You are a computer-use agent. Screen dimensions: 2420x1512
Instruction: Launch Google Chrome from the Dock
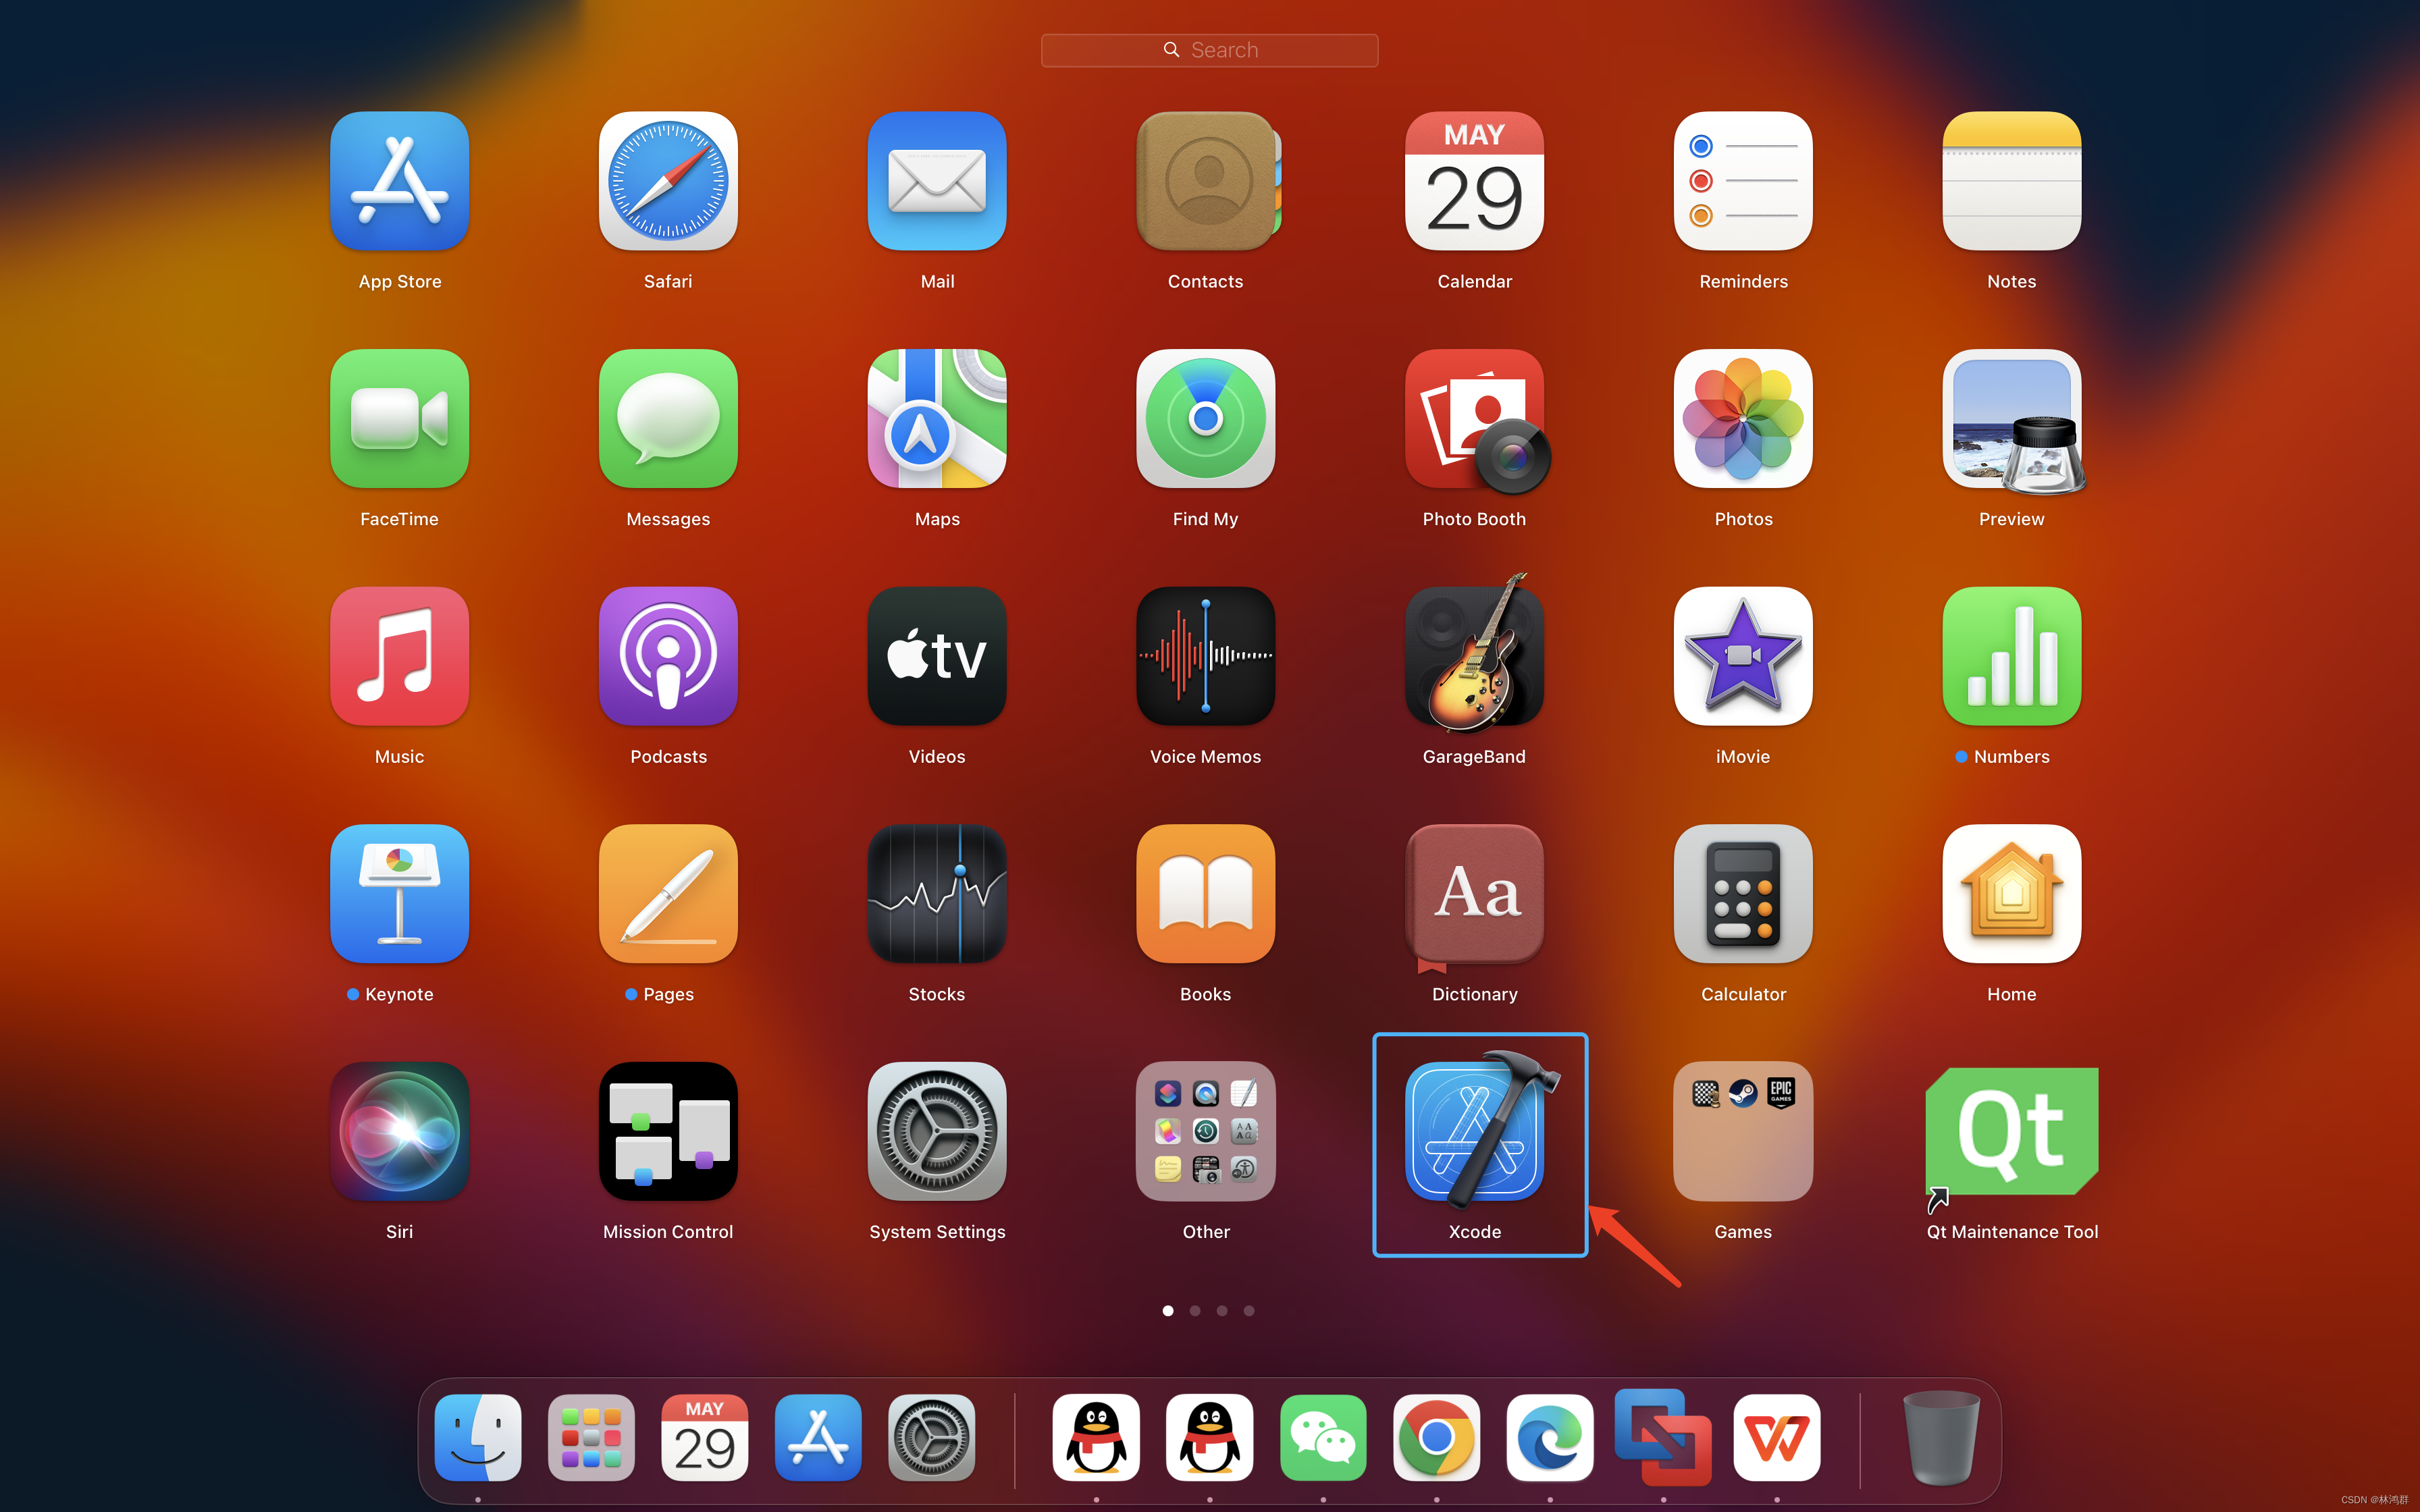[1437, 1437]
